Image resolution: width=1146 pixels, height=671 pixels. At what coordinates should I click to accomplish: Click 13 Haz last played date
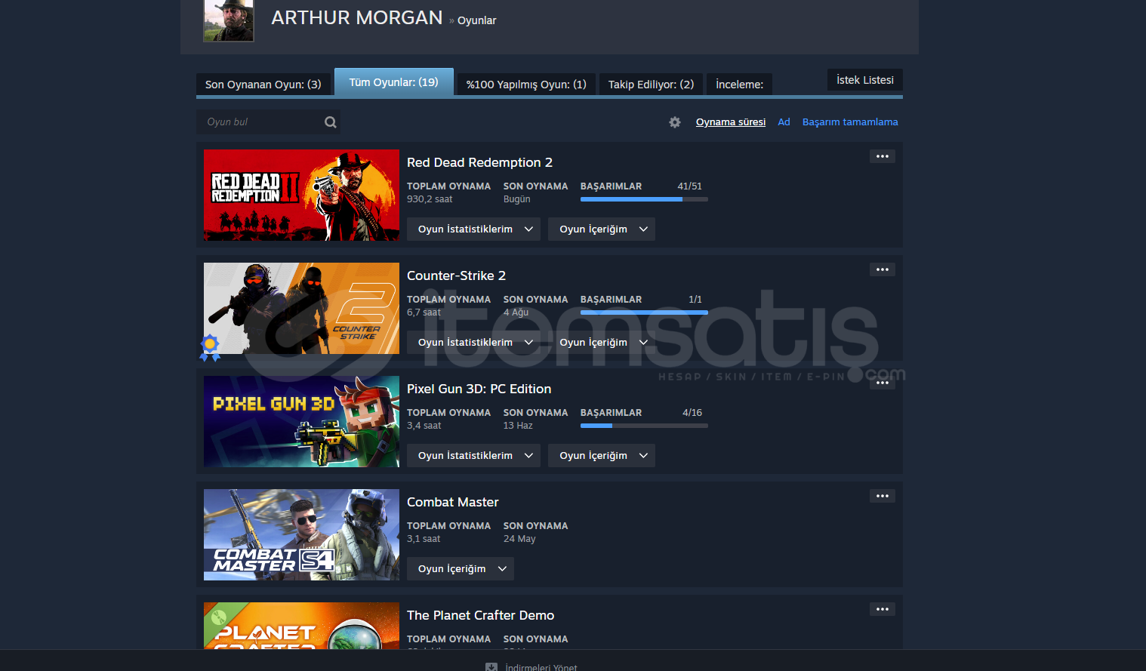point(518,426)
